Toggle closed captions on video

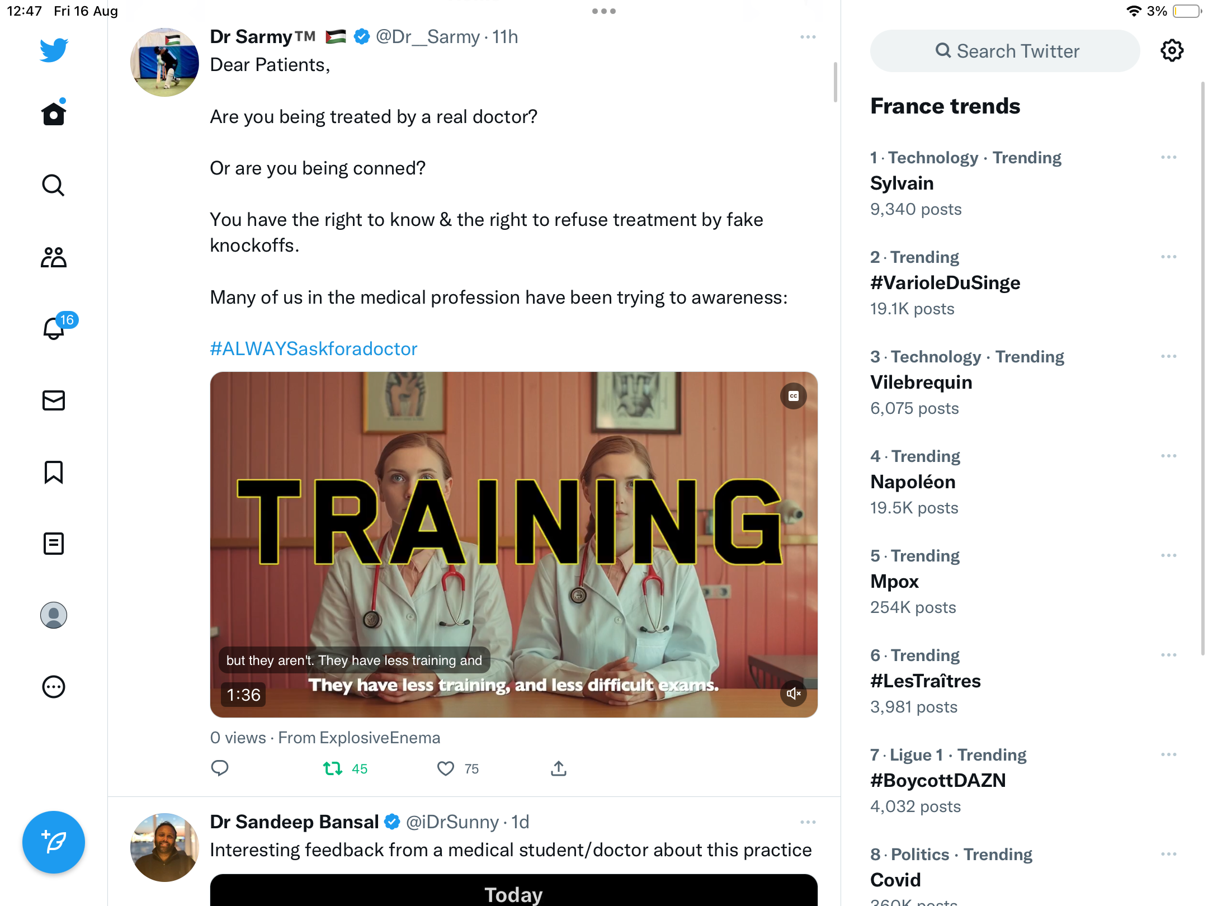[x=794, y=396]
